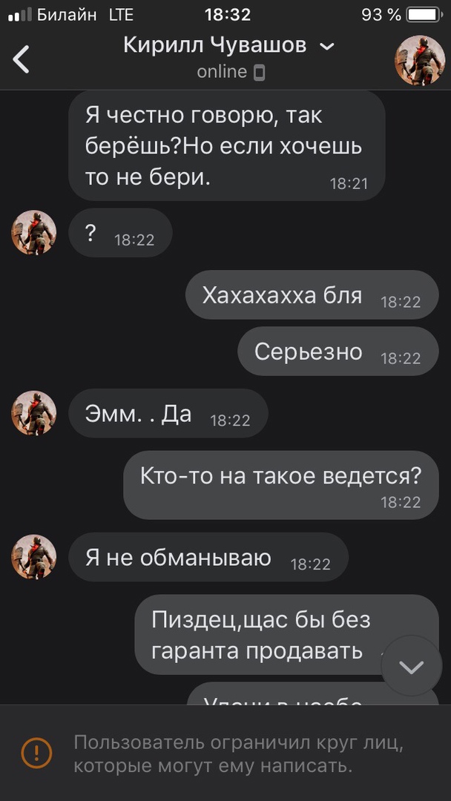Select the "Я честно говорю" message bubble

pos(227,145)
